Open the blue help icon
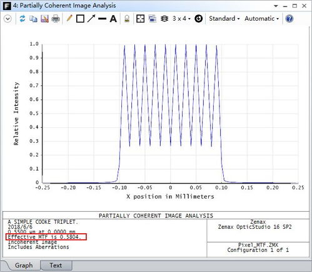Screen dimensions: 312x272 click(x=289, y=19)
